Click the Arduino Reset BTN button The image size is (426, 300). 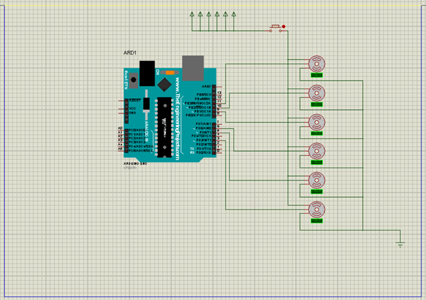click(x=133, y=80)
